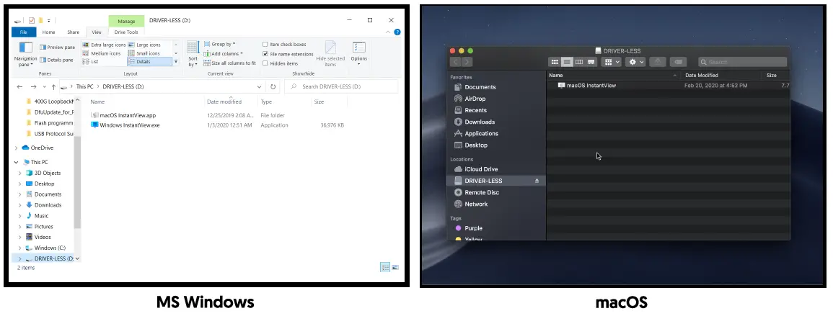Switch to details view icon in status bar

(386, 268)
